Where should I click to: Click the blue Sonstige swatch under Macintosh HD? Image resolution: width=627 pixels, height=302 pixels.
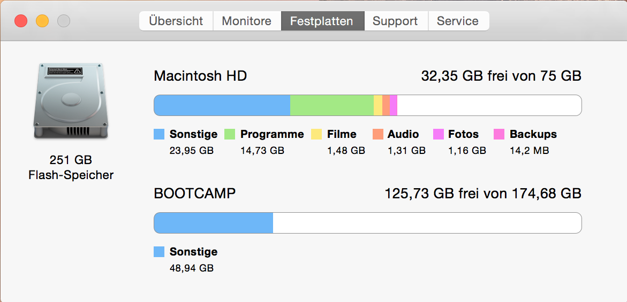(x=159, y=134)
